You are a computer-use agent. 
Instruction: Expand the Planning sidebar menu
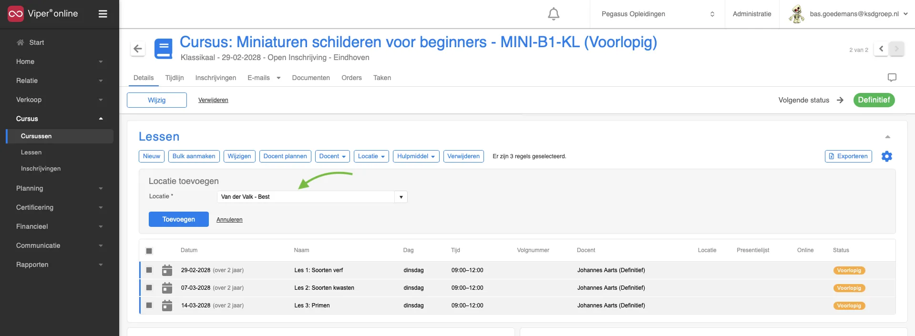click(x=60, y=188)
